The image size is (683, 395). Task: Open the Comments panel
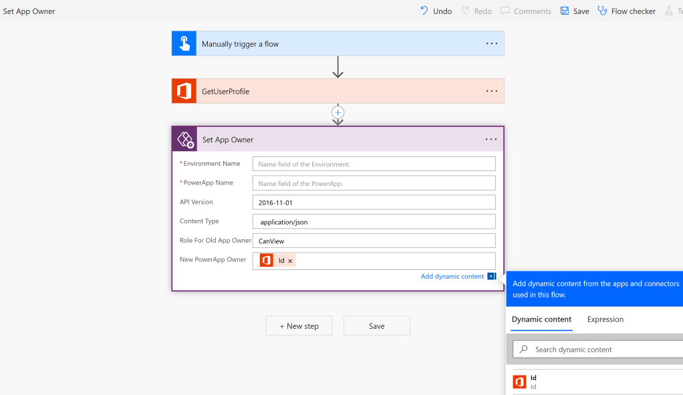526,11
